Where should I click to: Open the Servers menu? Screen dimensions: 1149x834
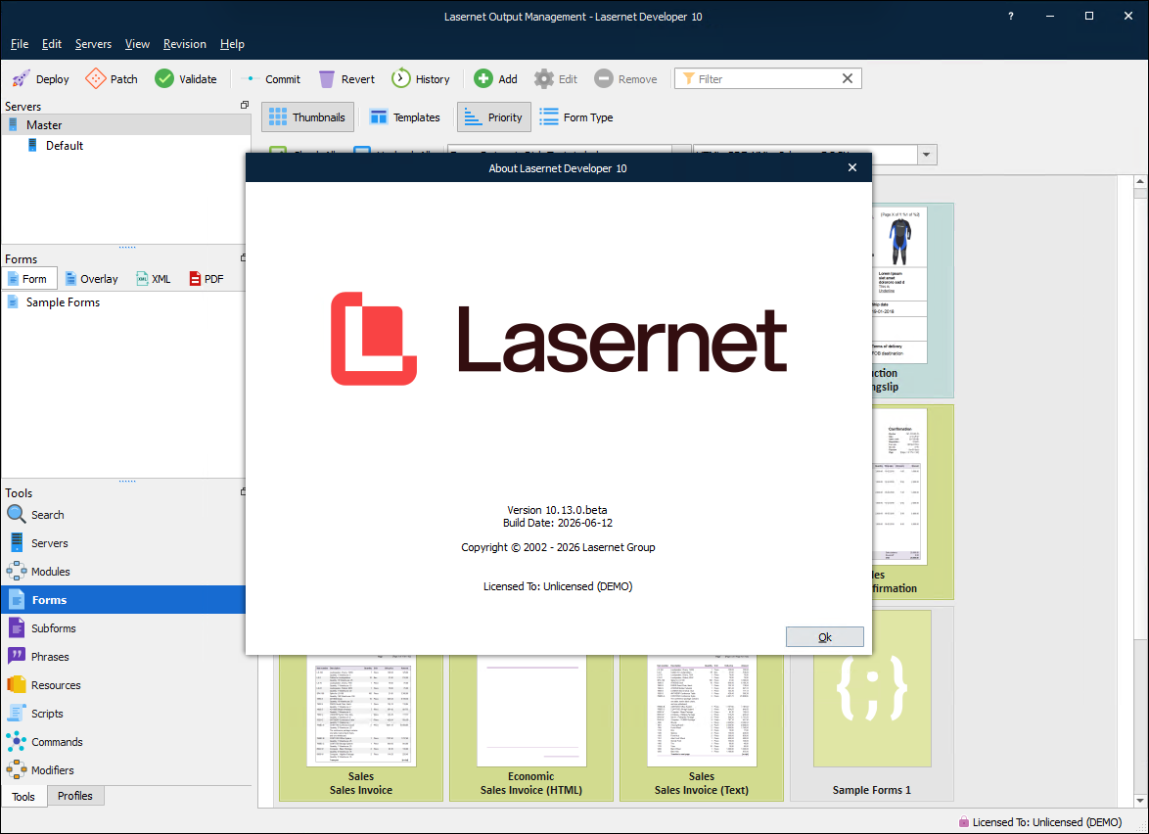[x=94, y=44]
